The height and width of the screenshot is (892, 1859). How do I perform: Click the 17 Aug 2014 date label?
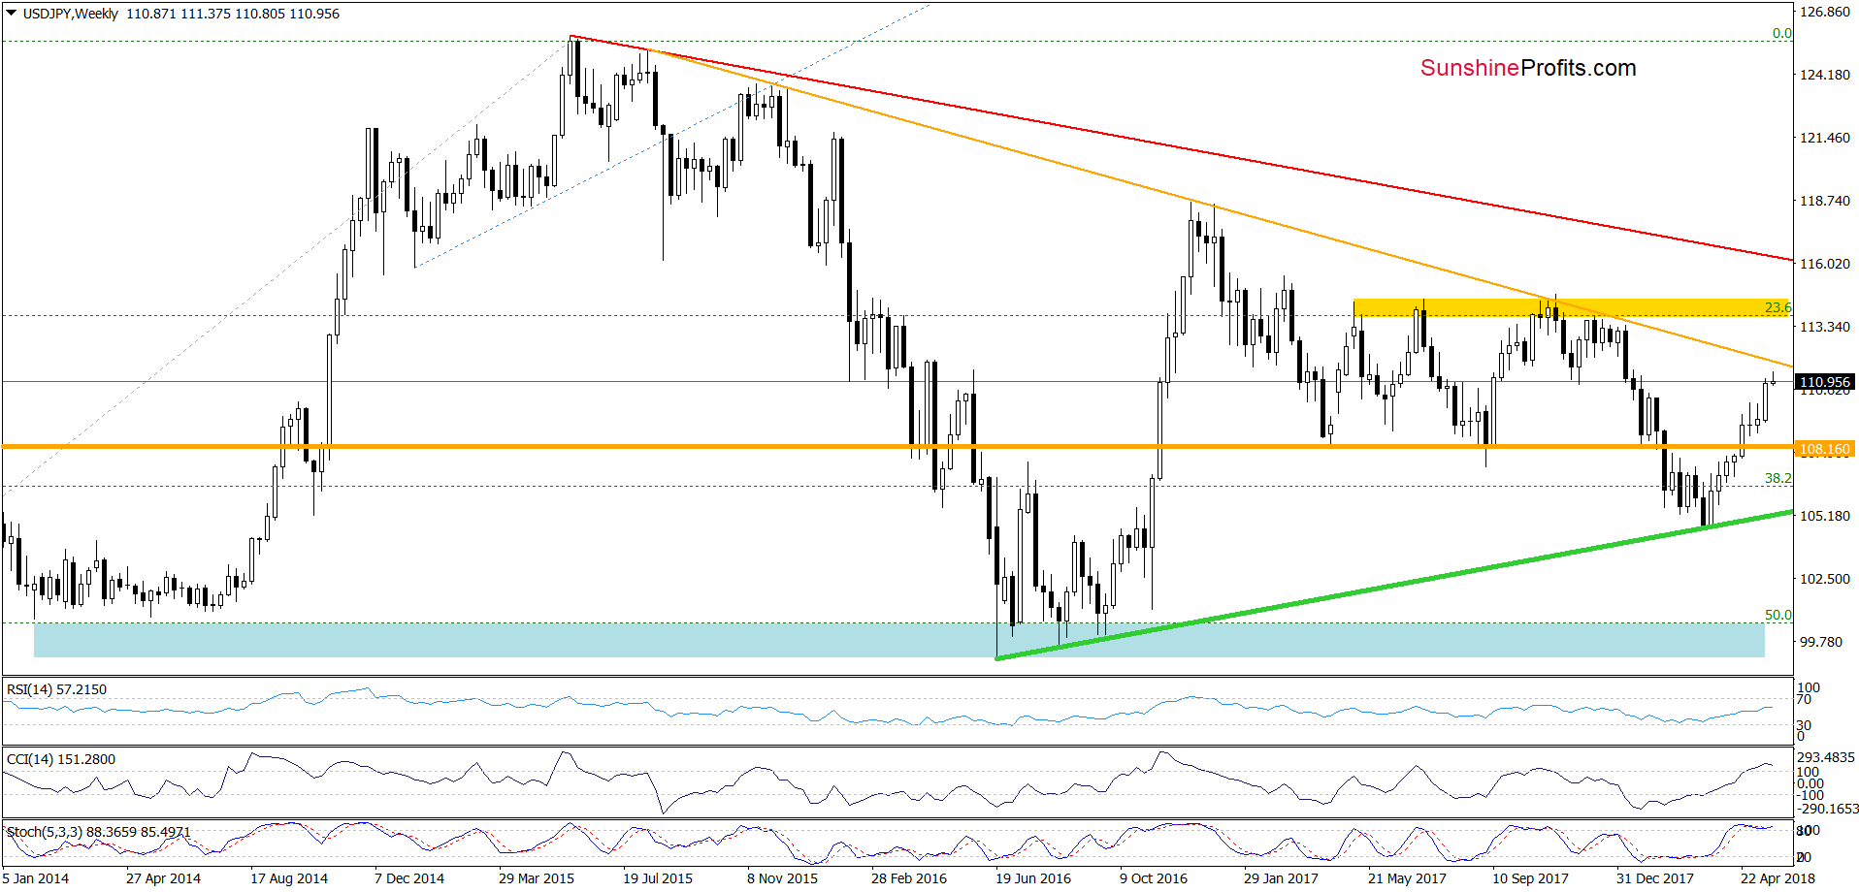[289, 878]
